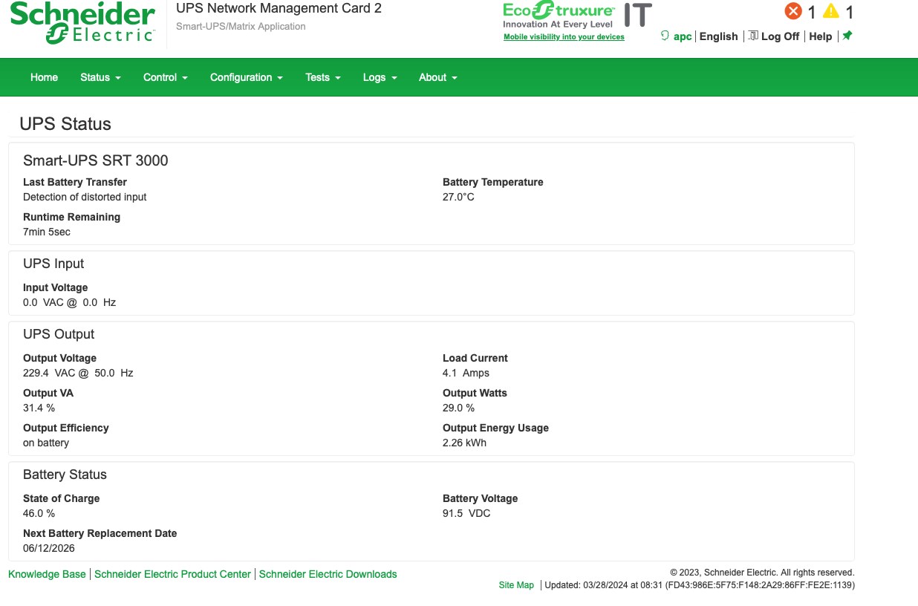Click the copyright notice '© 2023, Schneider Electric'
This screenshot has height=606, width=918.
pos(723,573)
